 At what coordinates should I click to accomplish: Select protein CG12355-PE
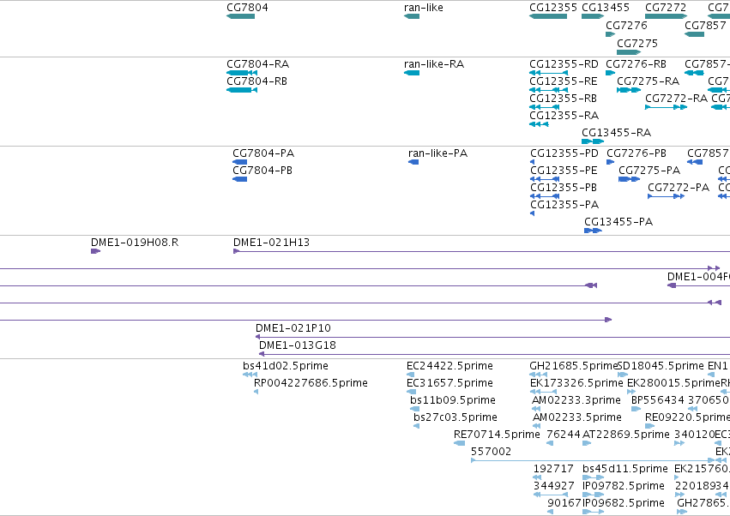[564, 171]
